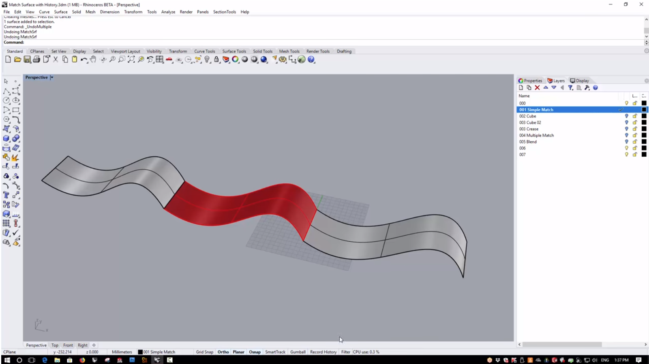Switch to the Surface Tools toolbar tab
The width and height of the screenshot is (649, 364).
click(234, 51)
